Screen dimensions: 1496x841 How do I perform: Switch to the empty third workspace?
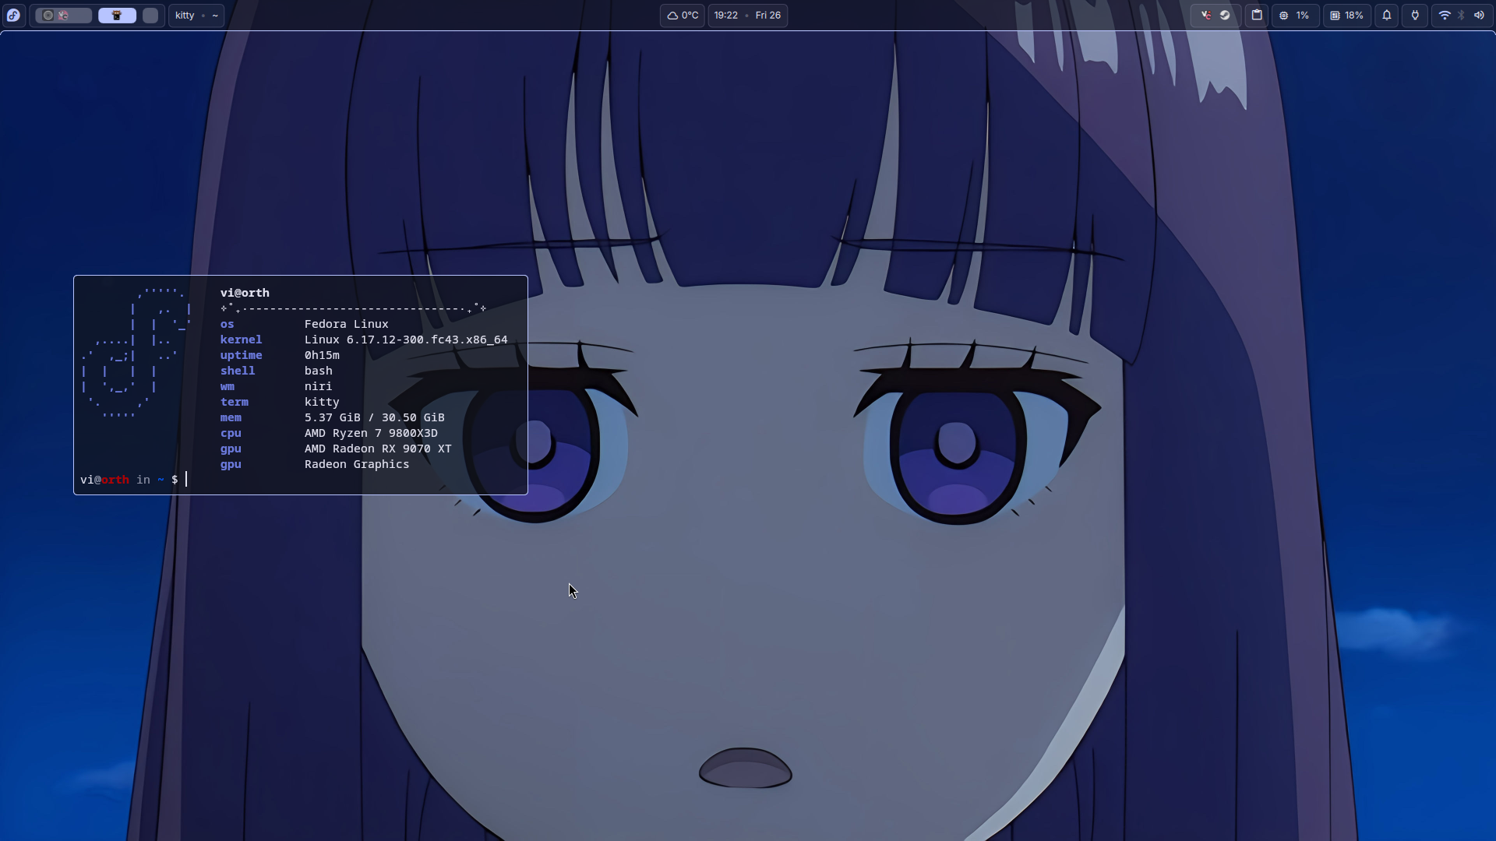pyautogui.click(x=150, y=15)
